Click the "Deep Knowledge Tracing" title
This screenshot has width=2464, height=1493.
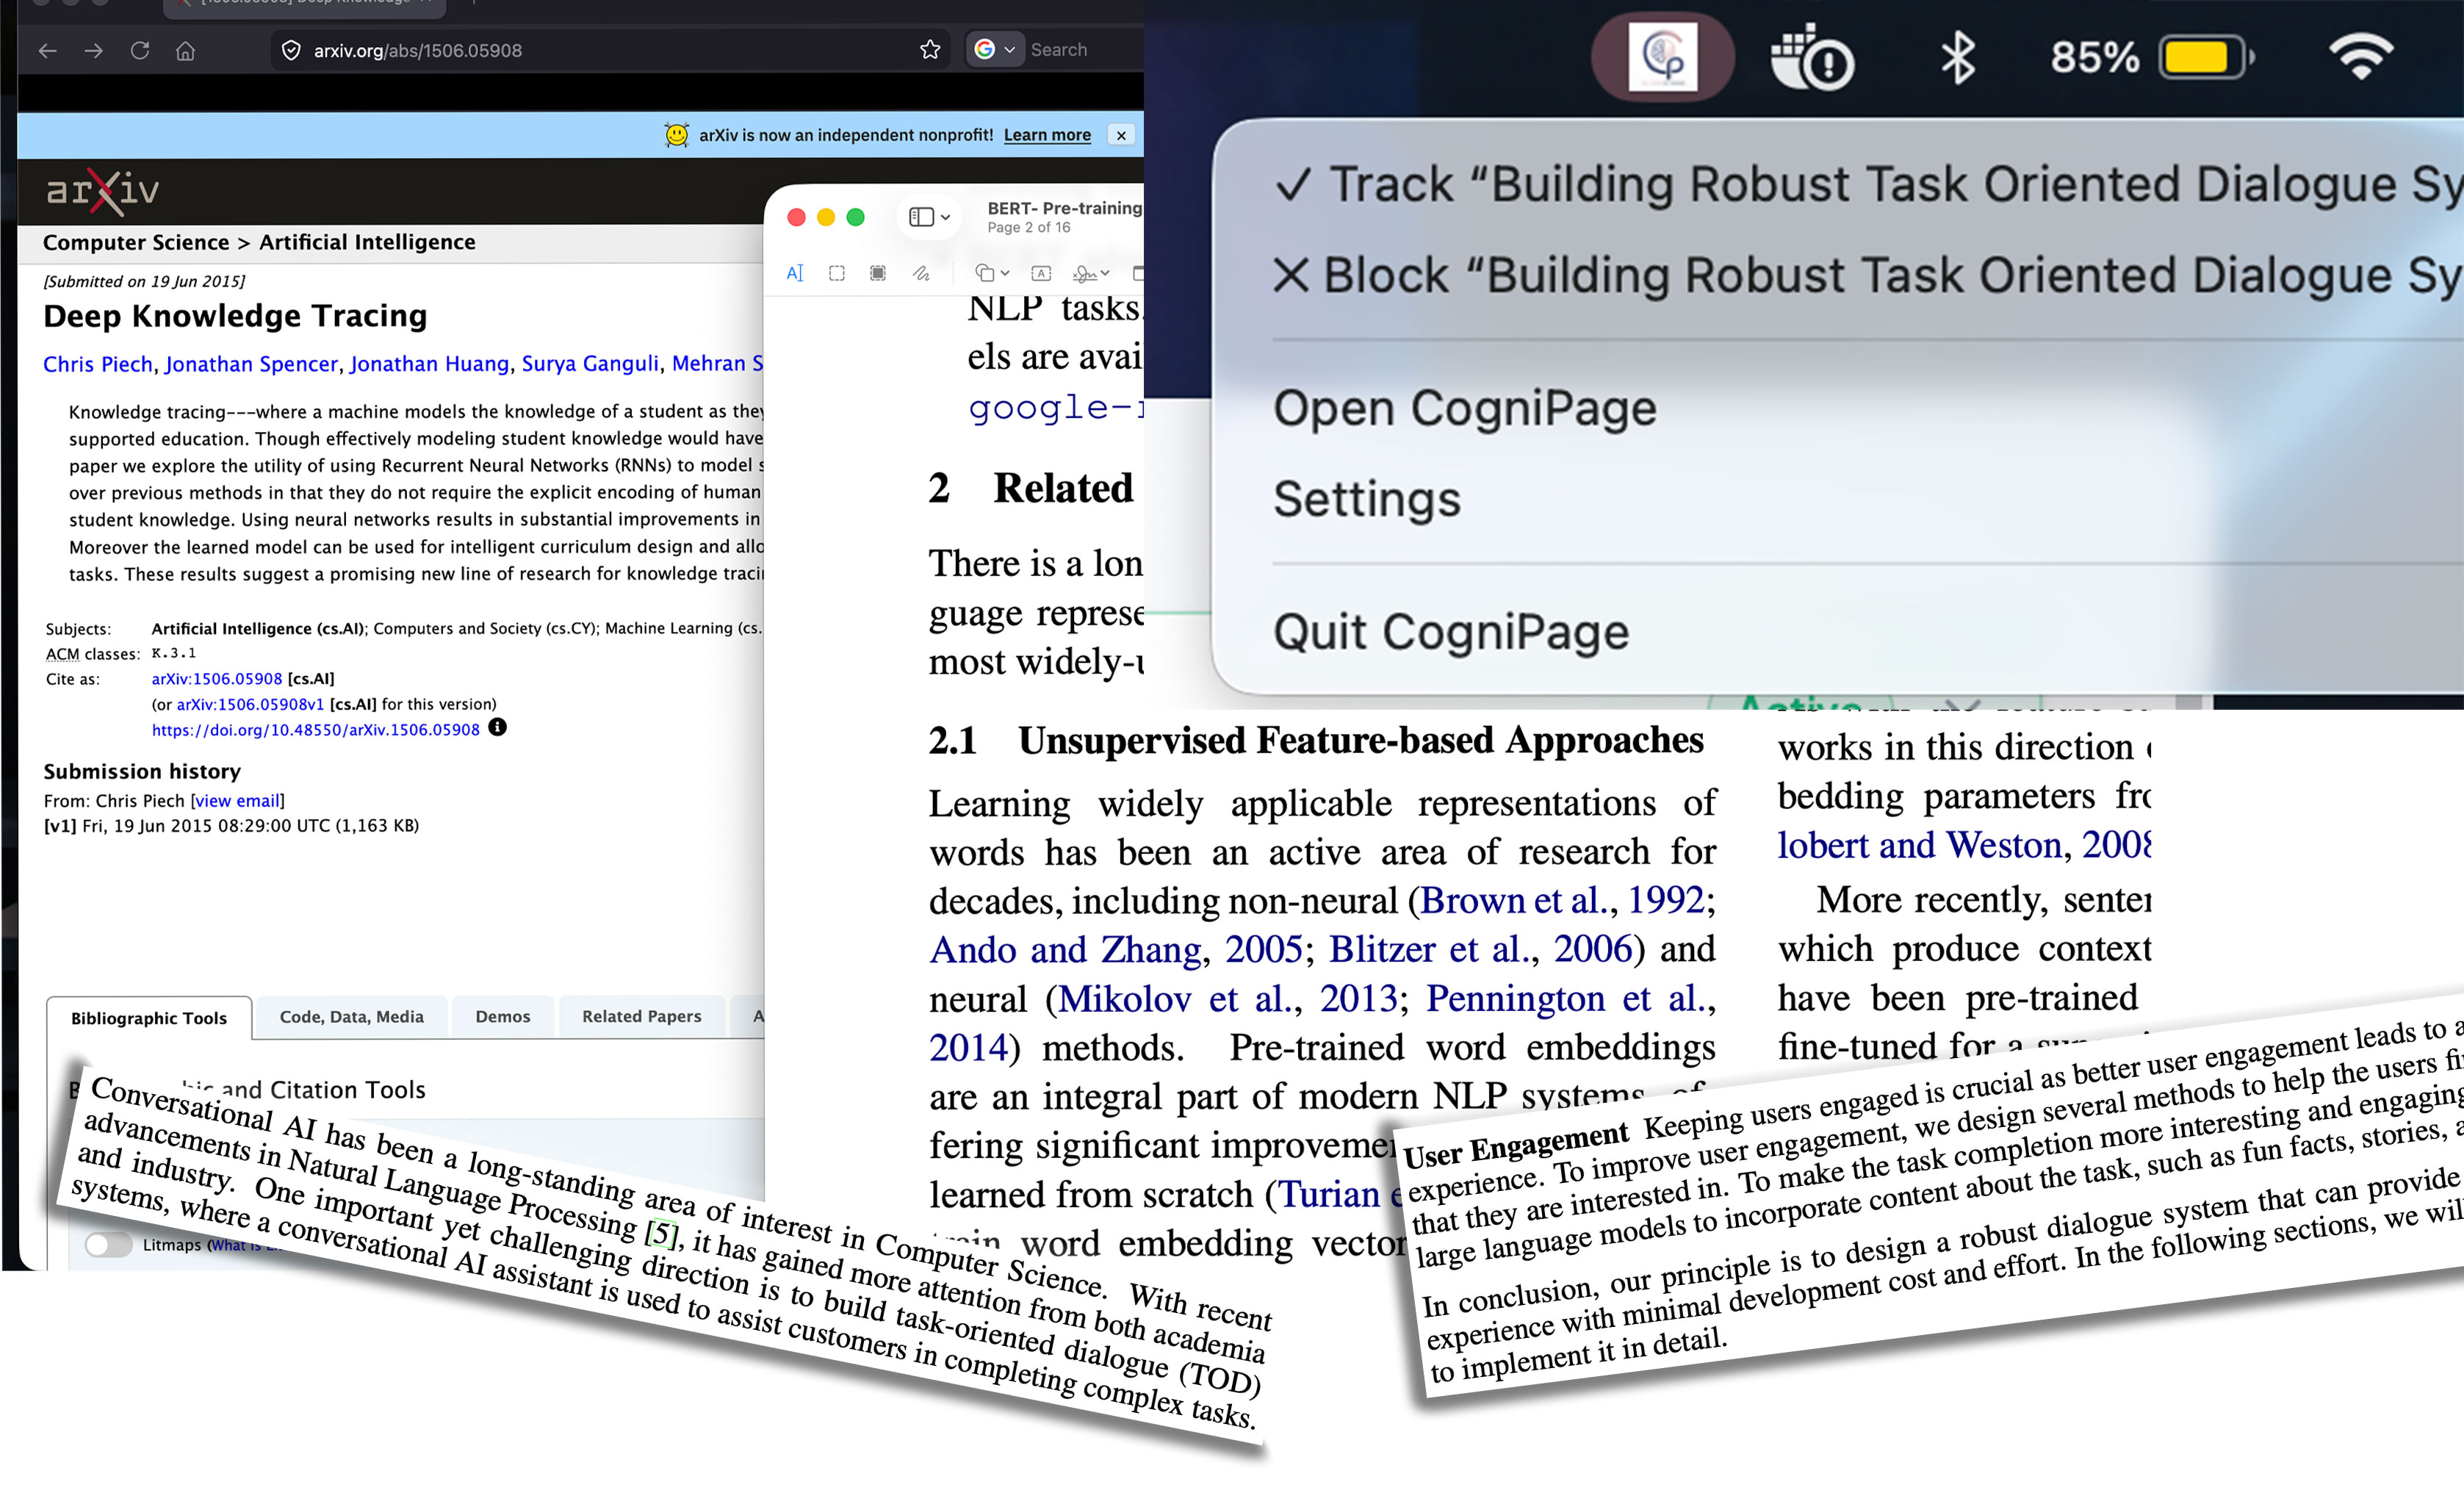pyautogui.click(x=235, y=316)
